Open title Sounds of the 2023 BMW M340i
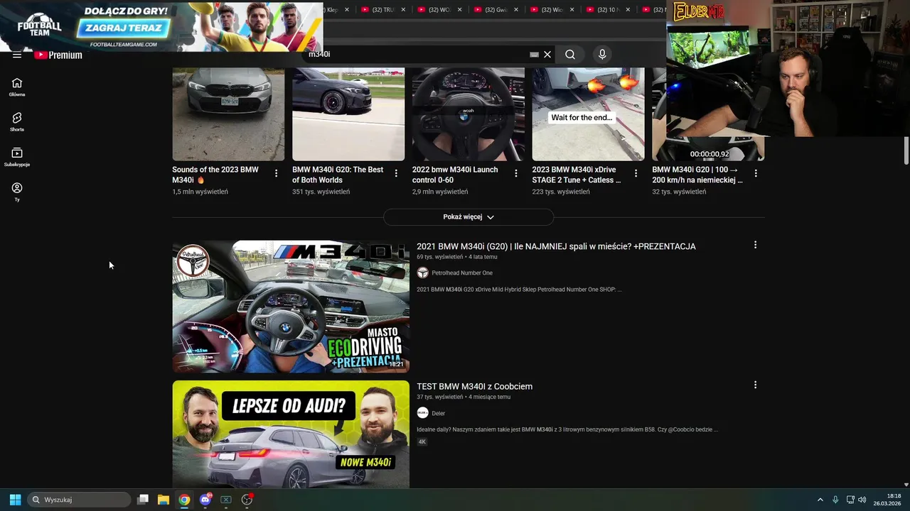910x511 pixels. pyautogui.click(x=215, y=175)
